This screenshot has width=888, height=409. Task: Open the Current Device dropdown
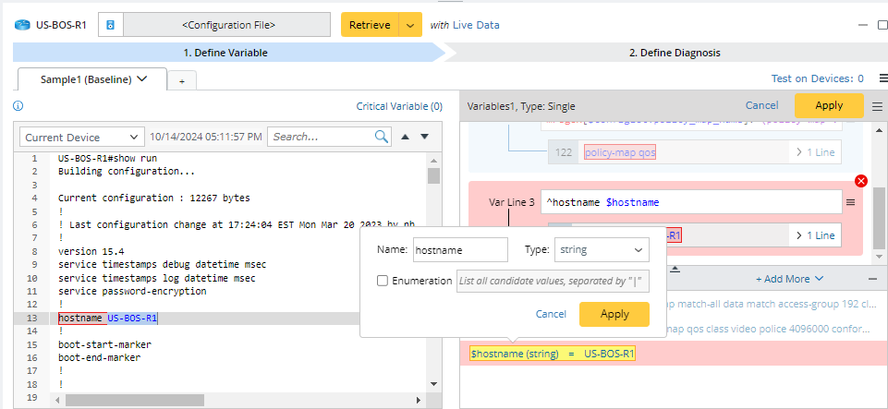coord(82,137)
